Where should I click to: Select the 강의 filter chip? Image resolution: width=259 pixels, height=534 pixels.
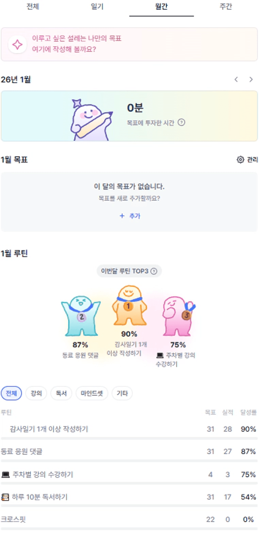(x=36, y=393)
